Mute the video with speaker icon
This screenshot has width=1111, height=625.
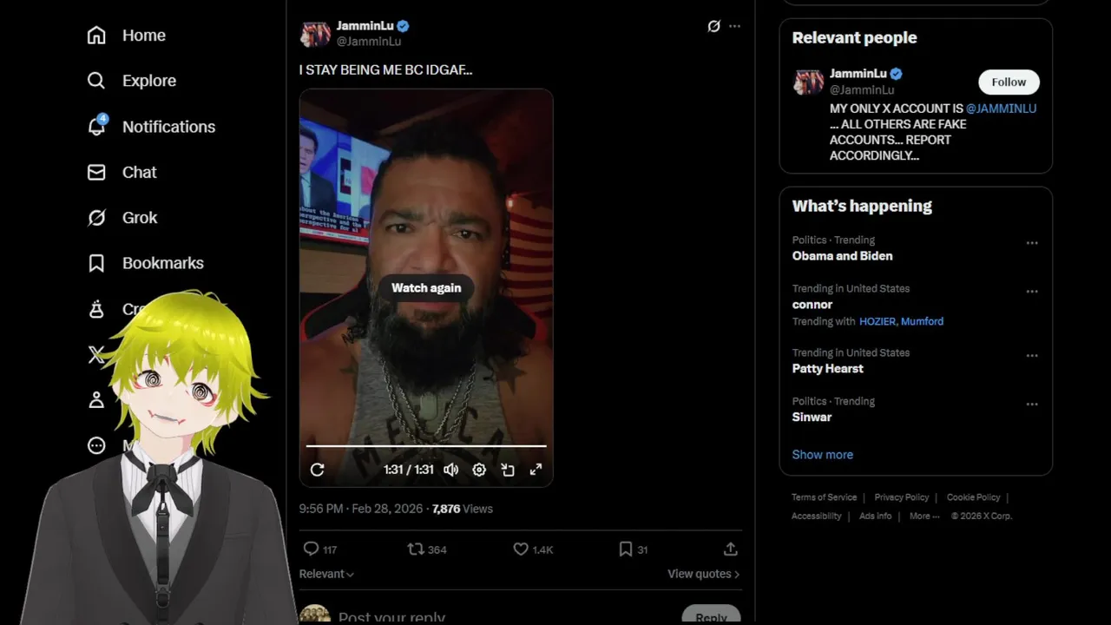450,470
